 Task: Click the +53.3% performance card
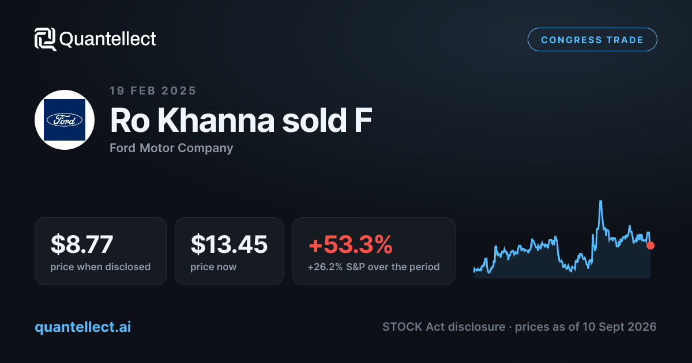tap(374, 251)
